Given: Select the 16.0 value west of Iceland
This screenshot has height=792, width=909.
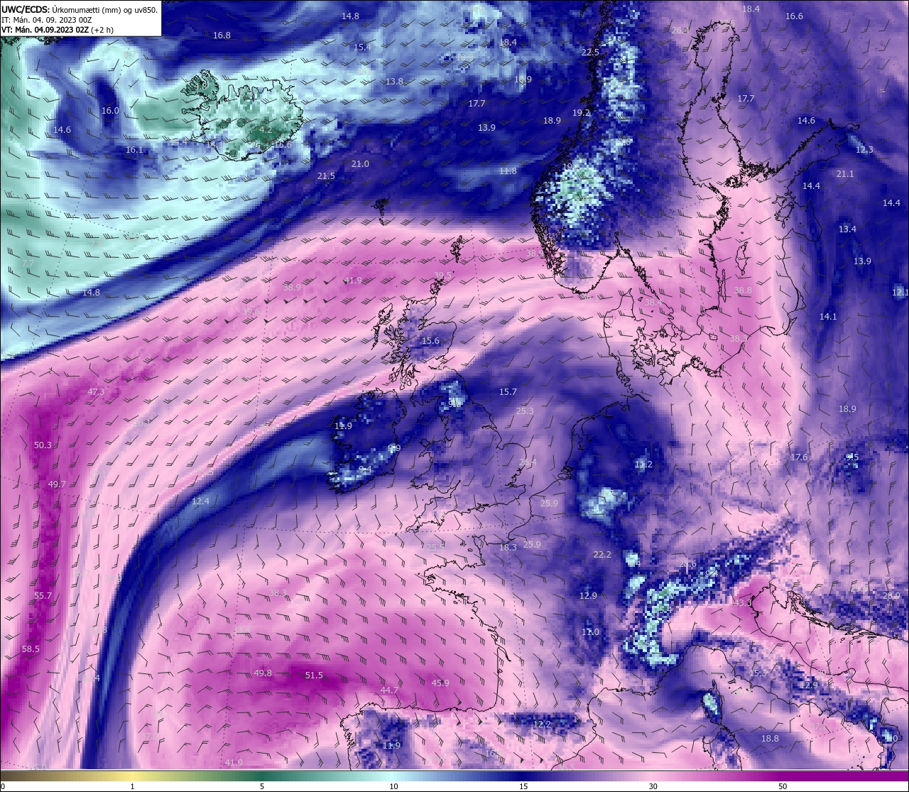Looking at the screenshot, I should 110,110.
